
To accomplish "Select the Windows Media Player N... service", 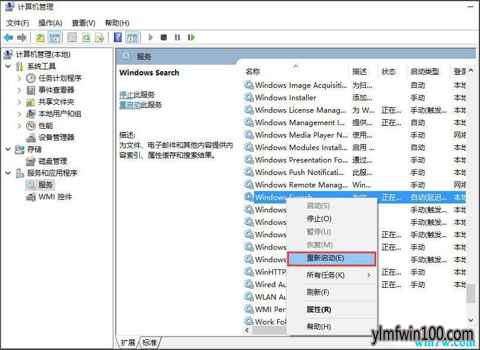I will pos(355,135).
